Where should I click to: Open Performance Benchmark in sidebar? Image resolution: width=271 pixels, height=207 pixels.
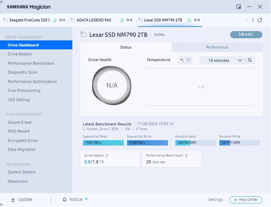point(31,63)
